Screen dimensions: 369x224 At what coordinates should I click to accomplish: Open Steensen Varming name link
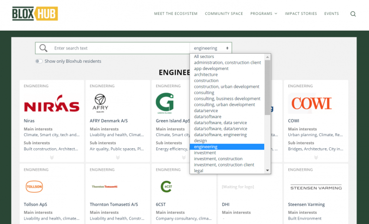(306, 204)
